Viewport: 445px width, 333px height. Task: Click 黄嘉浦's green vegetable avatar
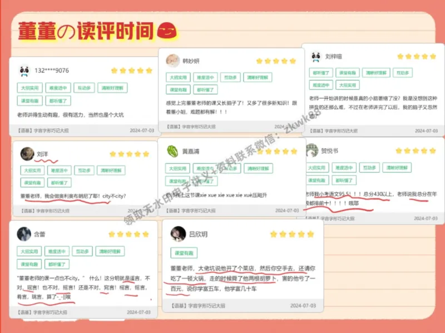(x=172, y=151)
